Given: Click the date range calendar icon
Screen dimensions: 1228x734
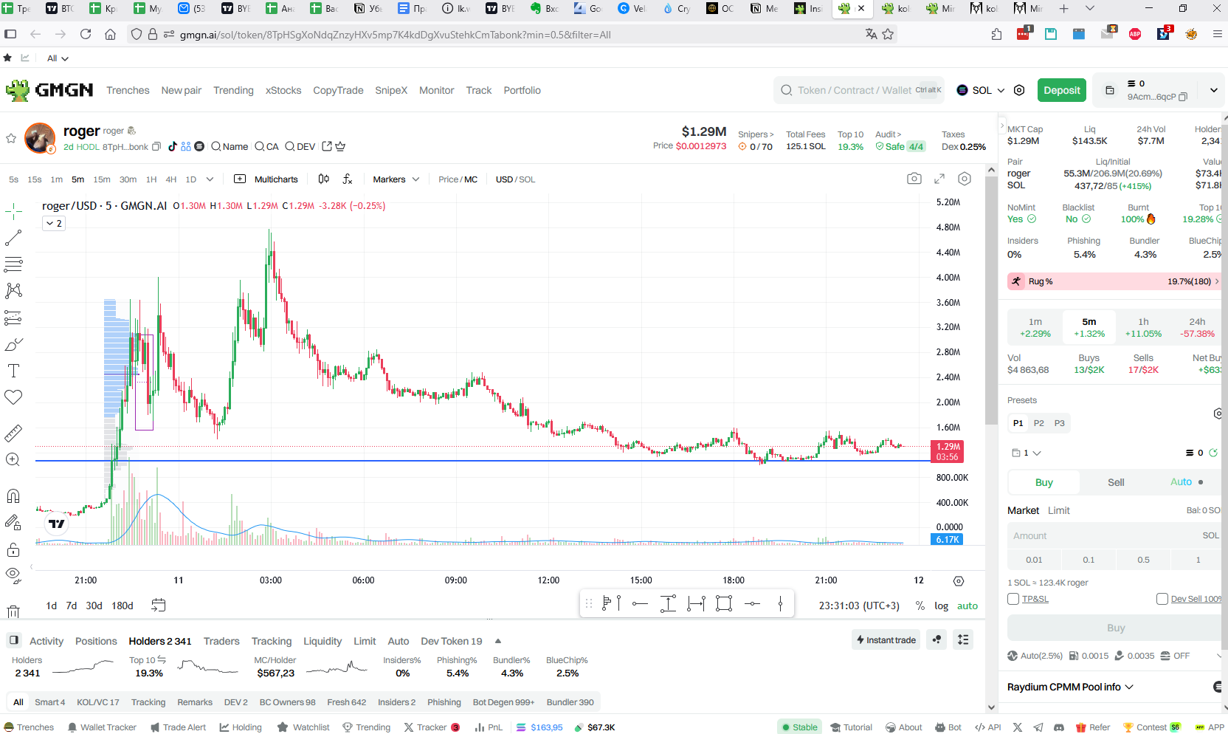Looking at the screenshot, I should [x=159, y=606].
